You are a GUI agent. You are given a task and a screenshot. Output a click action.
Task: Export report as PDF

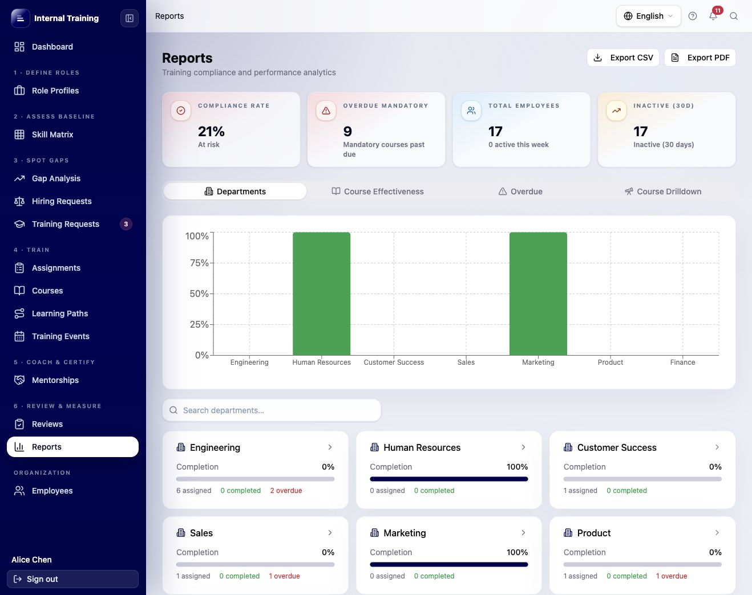[x=700, y=58]
